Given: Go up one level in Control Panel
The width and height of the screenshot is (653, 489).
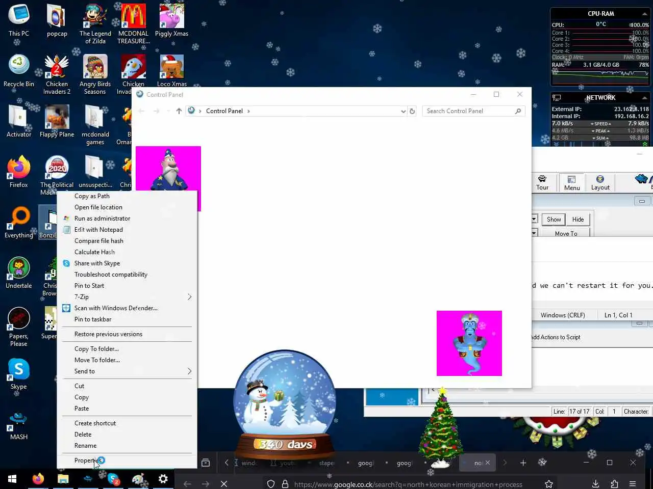Looking at the screenshot, I should (179, 111).
